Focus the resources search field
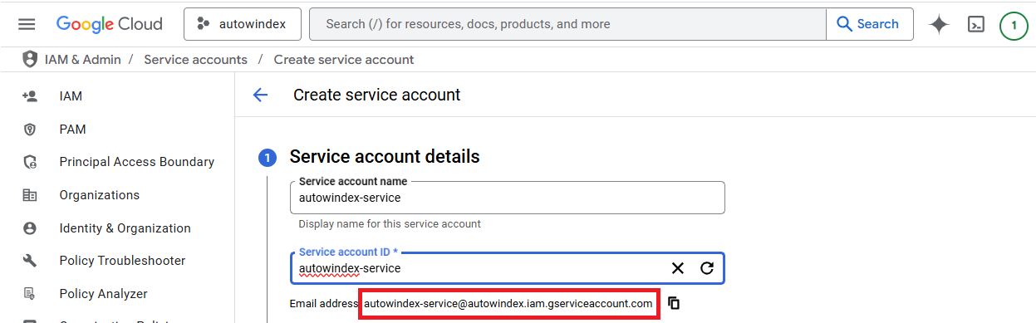This screenshot has width=1036, height=323. click(x=567, y=24)
